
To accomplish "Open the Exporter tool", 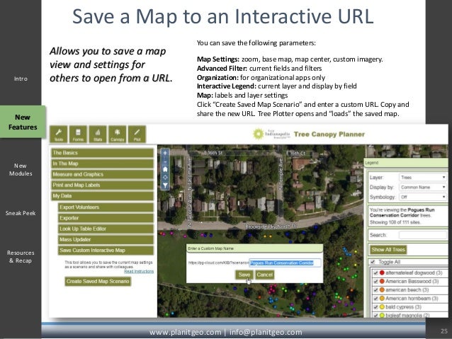I will (x=106, y=218).
